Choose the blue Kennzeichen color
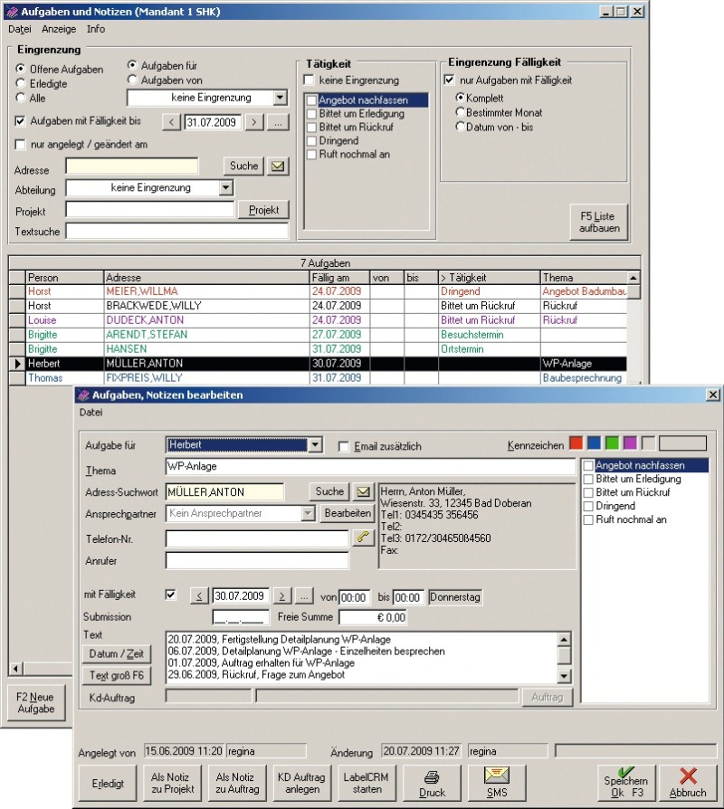 594,443
